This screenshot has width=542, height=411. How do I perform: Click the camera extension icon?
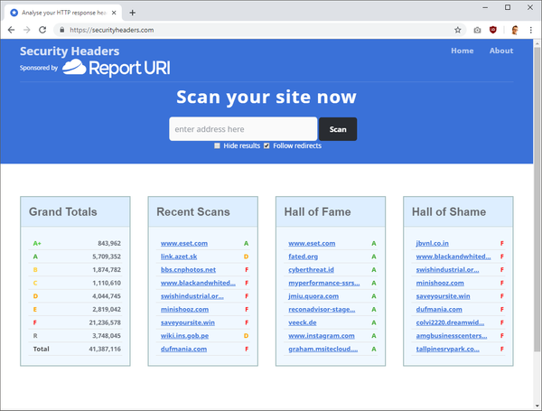tap(477, 30)
